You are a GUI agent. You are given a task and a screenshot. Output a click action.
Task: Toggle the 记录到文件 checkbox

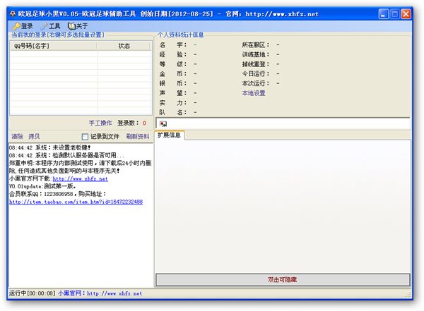(85, 137)
